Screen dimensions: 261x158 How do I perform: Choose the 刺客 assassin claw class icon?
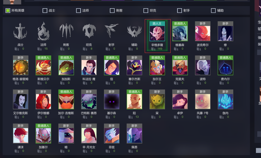66,31
